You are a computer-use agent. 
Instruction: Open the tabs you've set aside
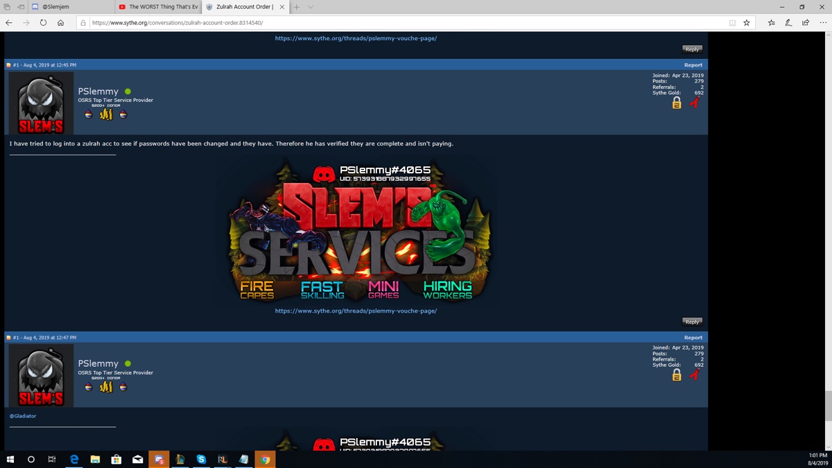coord(7,7)
